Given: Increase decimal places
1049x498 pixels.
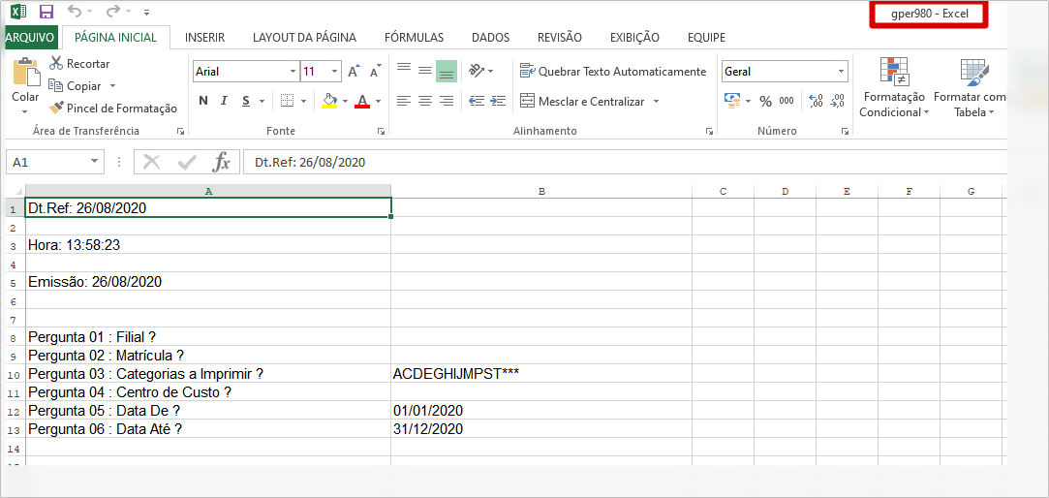Looking at the screenshot, I should 817,101.
